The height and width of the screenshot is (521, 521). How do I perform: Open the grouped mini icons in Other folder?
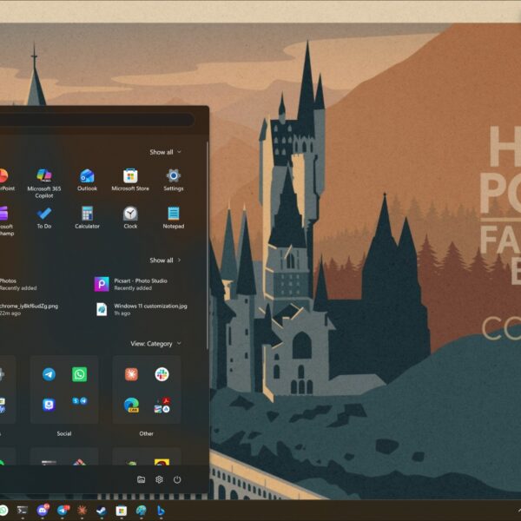[x=162, y=405]
